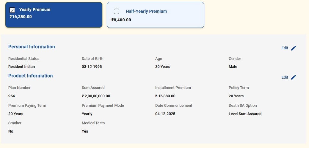309x148 pixels.
Task: Click the pencil icon beside Product Information
Action: (x=294, y=77)
